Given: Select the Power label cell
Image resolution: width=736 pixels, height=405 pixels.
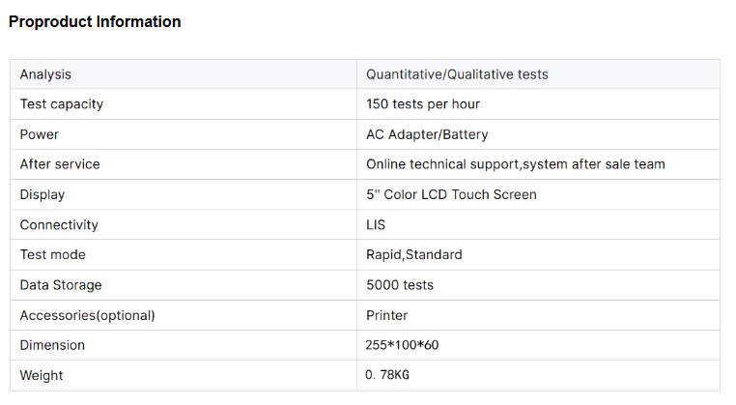Looking at the screenshot, I should pos(40,134).
